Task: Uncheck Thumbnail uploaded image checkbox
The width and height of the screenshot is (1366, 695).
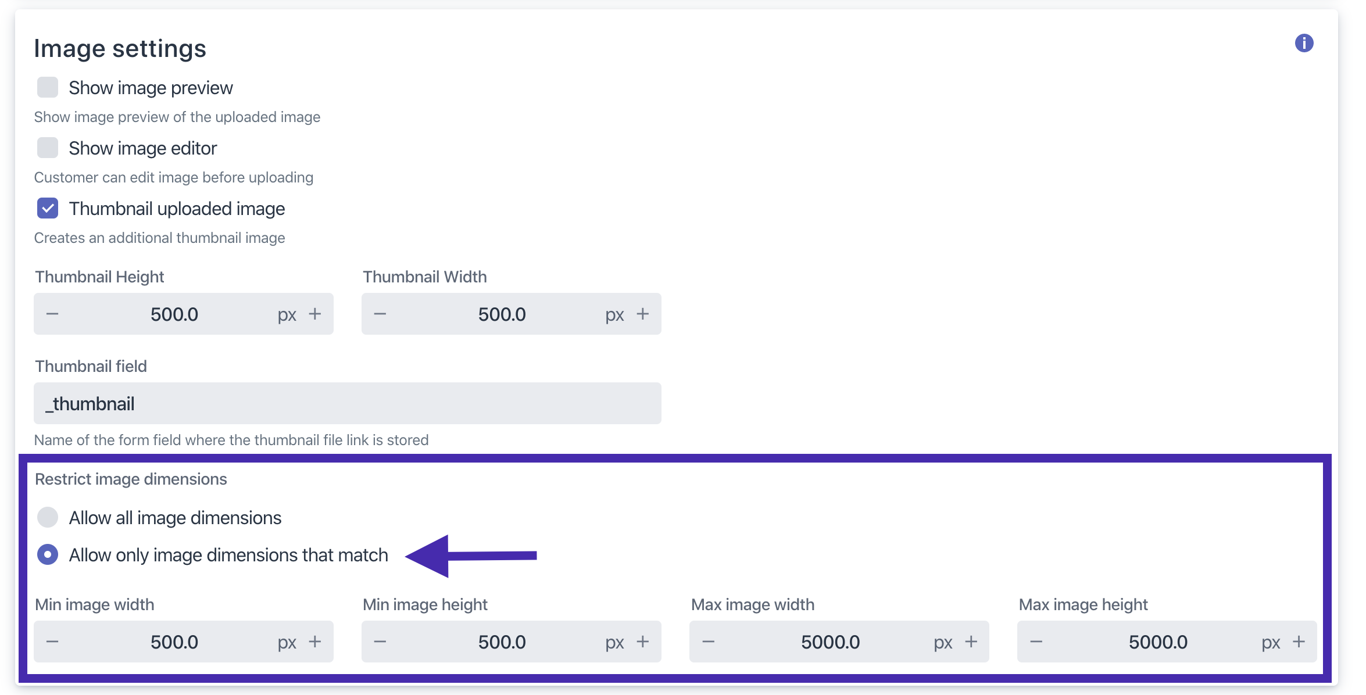Action: pyautogui.click(x=48, y=209)
